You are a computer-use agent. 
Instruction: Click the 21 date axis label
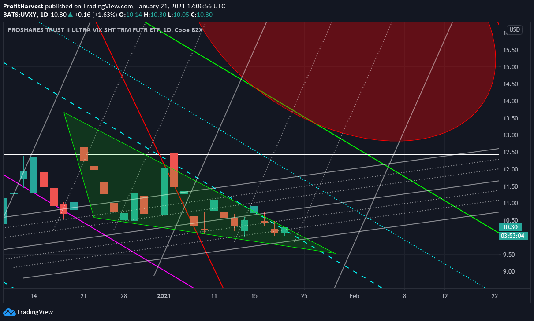(83, 296)
